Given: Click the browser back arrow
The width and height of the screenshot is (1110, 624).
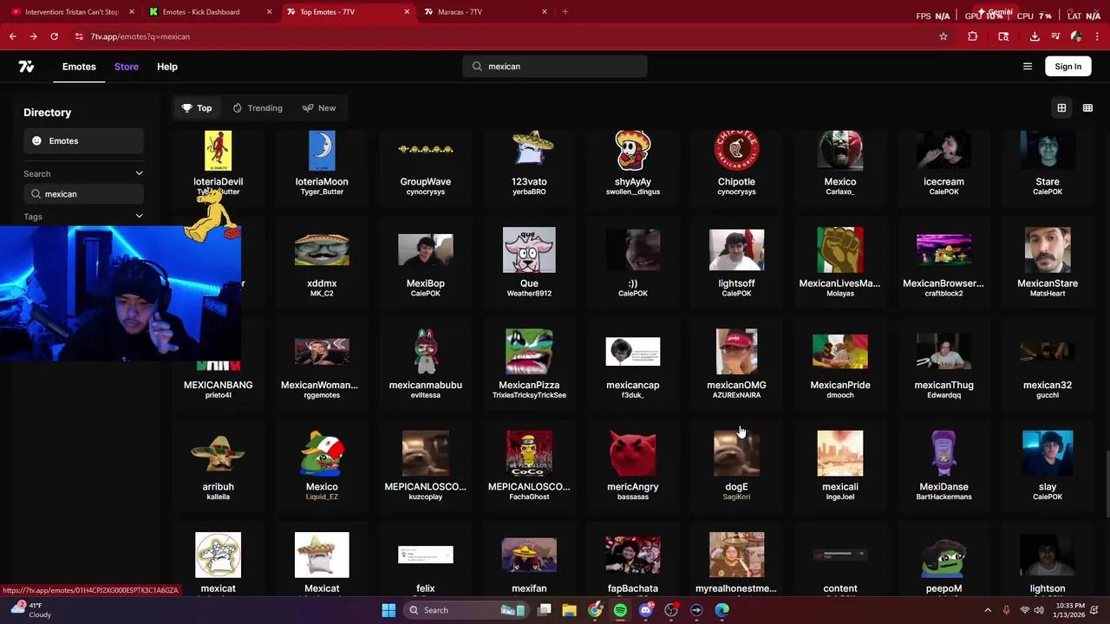Looking at the screenshot, I should click(12, 36).
